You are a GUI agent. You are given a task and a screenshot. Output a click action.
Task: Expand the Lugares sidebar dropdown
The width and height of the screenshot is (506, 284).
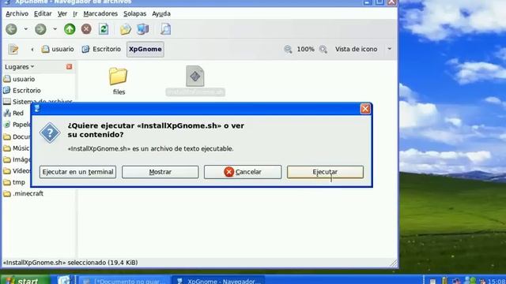click(19, 66)
